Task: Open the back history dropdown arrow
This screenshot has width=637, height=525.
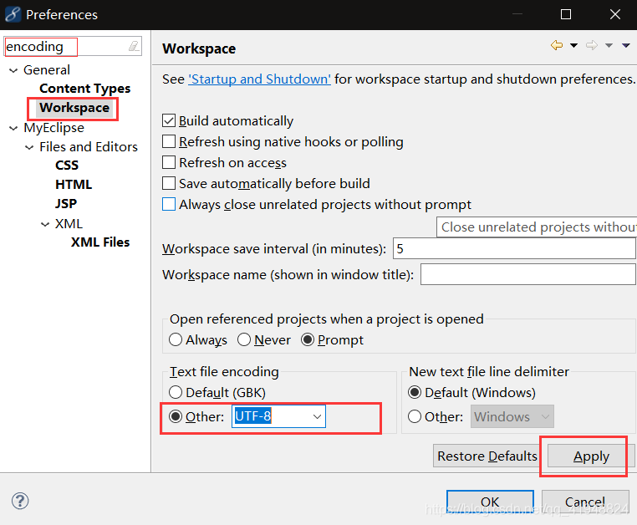Action: tap(573, 45)
